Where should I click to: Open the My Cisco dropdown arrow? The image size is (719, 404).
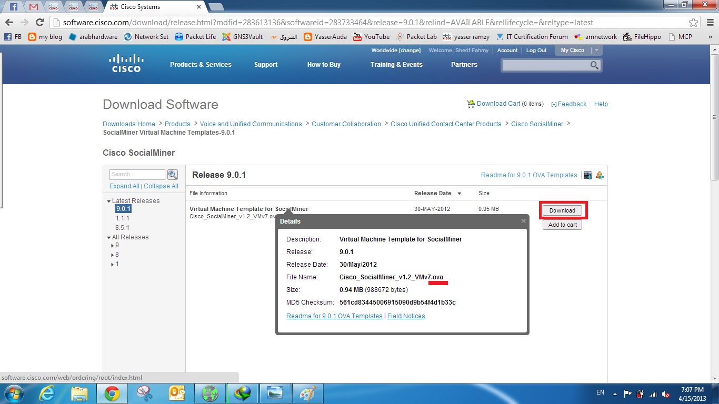click(596, 50)
